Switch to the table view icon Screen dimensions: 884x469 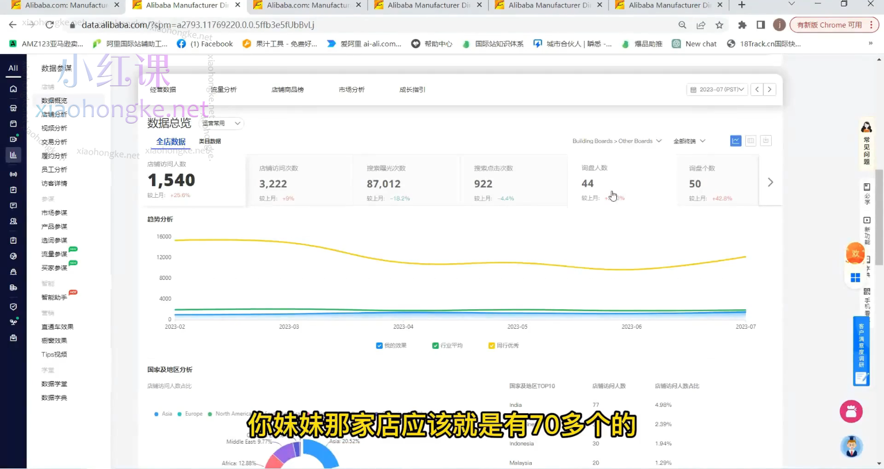(750, 140)
